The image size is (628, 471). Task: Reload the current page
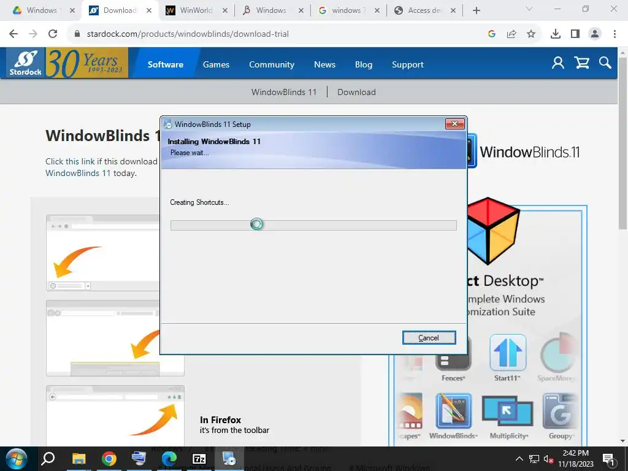pyautogui.click(x=53, y=34)
